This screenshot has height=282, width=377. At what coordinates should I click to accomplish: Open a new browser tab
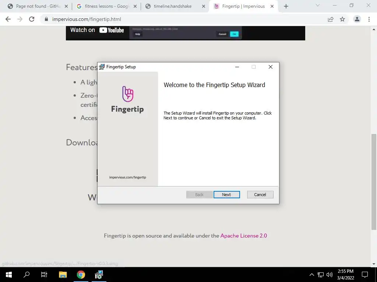(286, 7)
